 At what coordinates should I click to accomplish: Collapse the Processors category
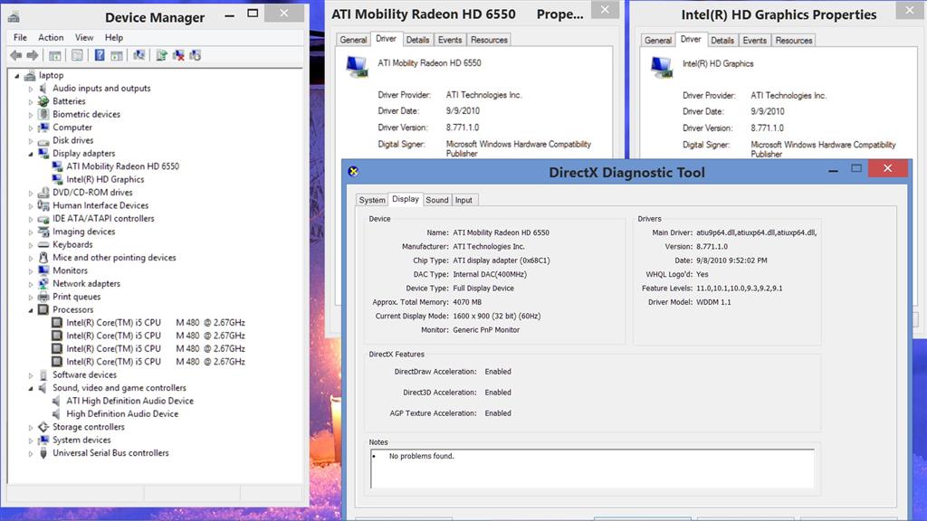click(x=31, y=310)
